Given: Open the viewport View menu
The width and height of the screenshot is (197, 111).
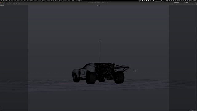Looking at the screenshot, I should point(2,4).
